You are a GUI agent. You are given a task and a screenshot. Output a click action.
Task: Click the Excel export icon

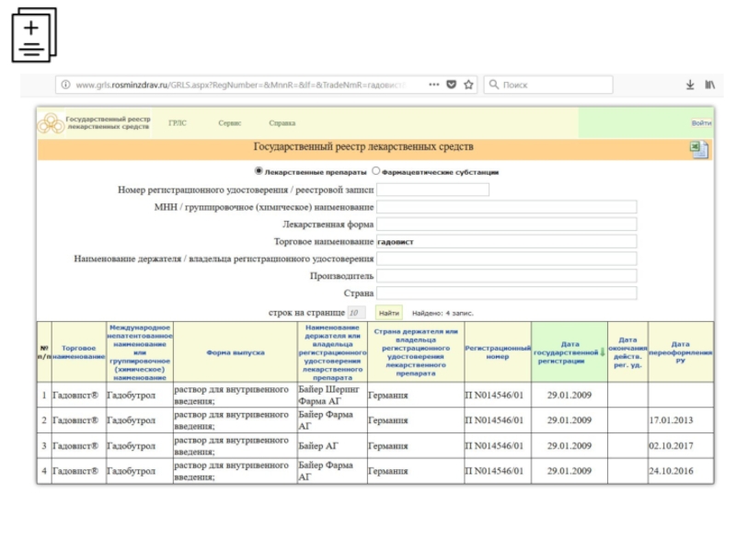698,150
